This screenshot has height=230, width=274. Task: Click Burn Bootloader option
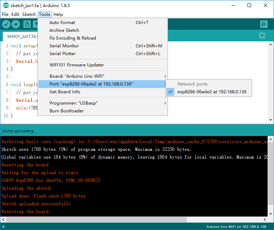(66, 111)
